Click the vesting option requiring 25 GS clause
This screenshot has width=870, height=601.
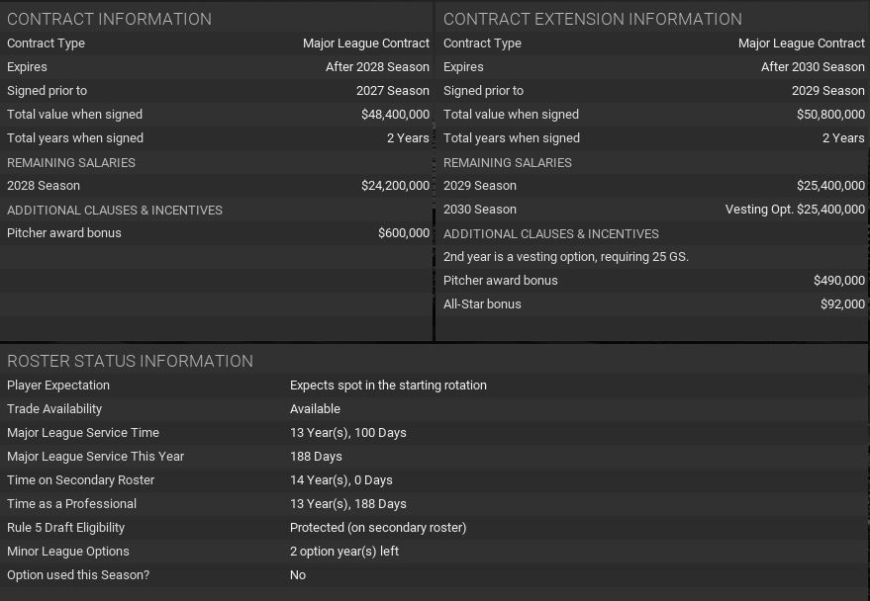point(566,257)
